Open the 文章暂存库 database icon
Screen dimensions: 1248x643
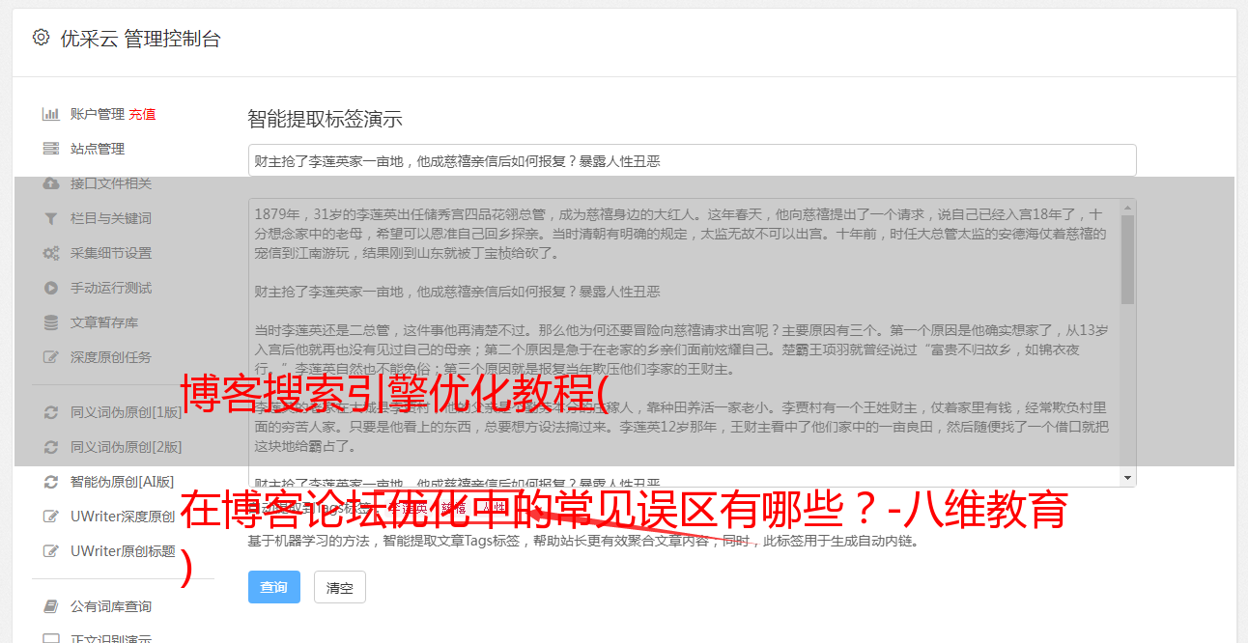pyautogui.click(x=51, y=322)
